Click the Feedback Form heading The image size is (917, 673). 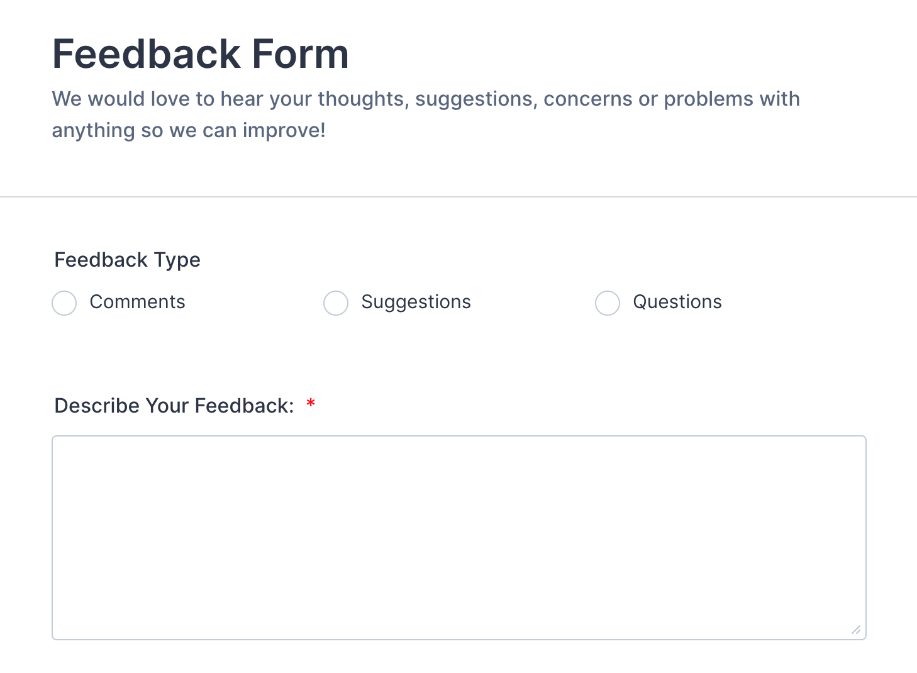200,54
